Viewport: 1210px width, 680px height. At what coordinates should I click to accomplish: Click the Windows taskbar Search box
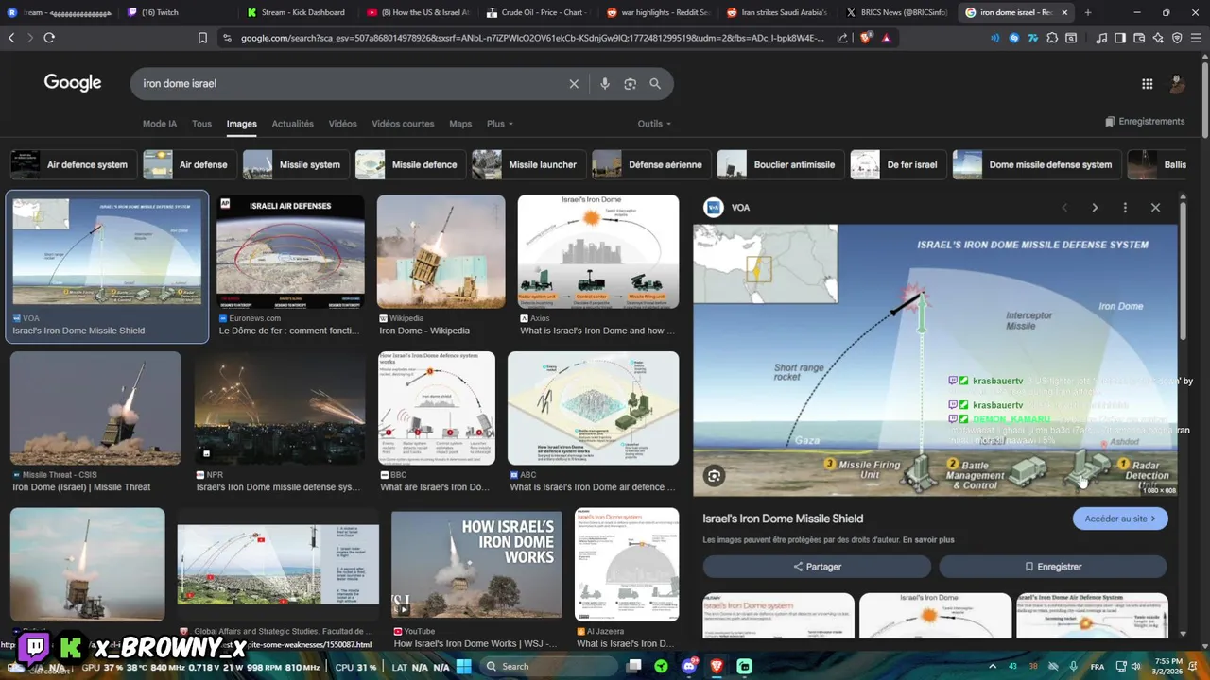(547, 666)
